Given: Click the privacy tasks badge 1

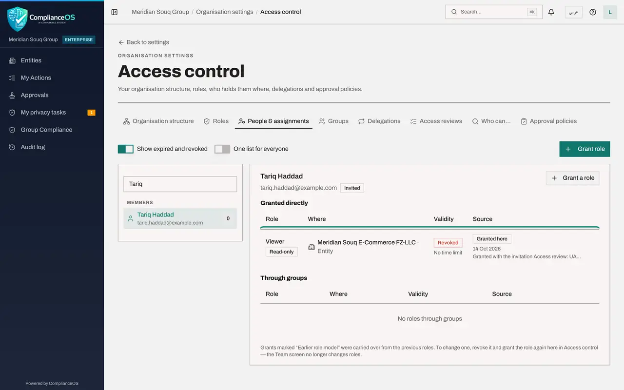Looking at the screenshot, I should 91,113.
